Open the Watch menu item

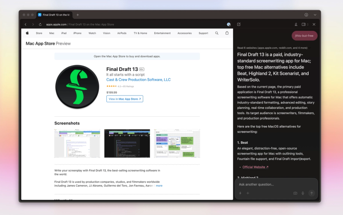[92, 33]
